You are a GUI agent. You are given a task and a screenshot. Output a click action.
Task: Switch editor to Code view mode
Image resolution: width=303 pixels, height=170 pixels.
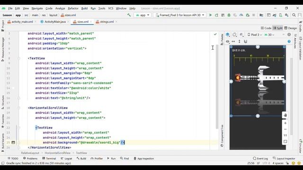[x=266, y=28]
